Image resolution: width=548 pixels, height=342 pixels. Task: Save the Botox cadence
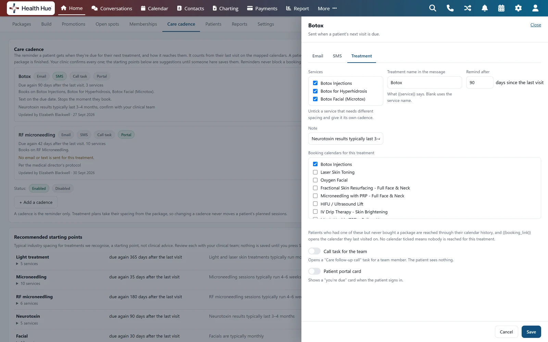coord(531,332)
